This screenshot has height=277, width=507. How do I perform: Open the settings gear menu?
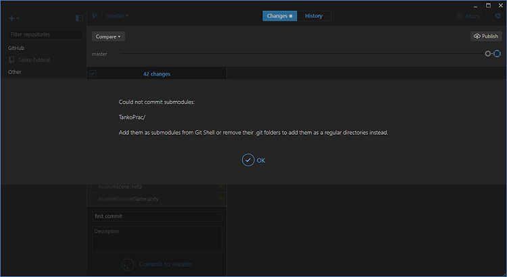click(x=498, y=16)
